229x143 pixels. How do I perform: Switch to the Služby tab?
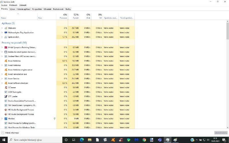click(68, 9)
